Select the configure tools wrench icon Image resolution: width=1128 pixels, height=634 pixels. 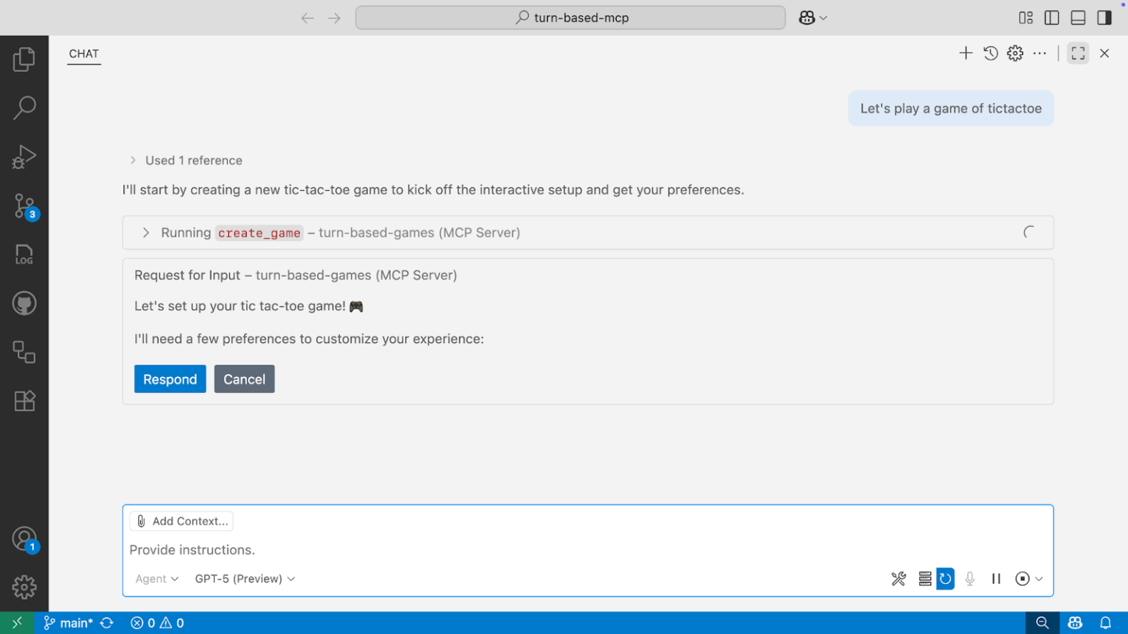(x=898, y=578)
